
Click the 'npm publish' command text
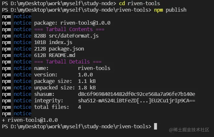[x=170, y=10]
